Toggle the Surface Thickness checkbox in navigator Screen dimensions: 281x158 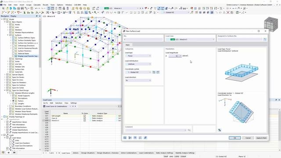click(x=13, y=51)
